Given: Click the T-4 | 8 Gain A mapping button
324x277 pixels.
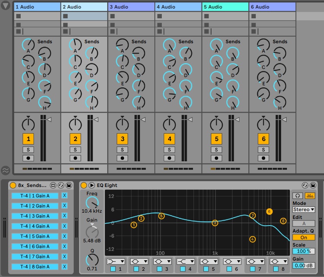Looking at the screenshot, I should pos(35,267).
